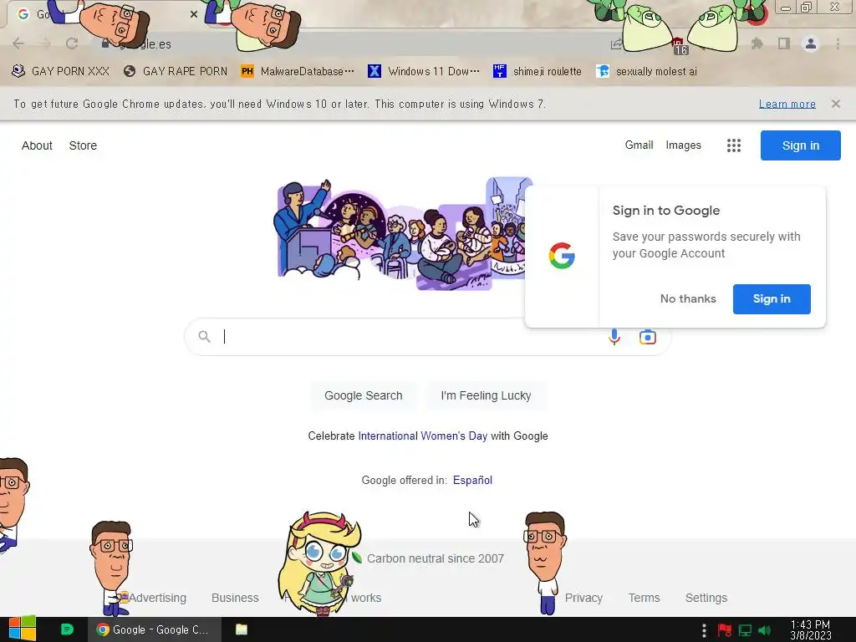The height and width of the screenshot is (642, 856).
Task: Click Sign in inside the Google popup
Action: coord(772,298)
